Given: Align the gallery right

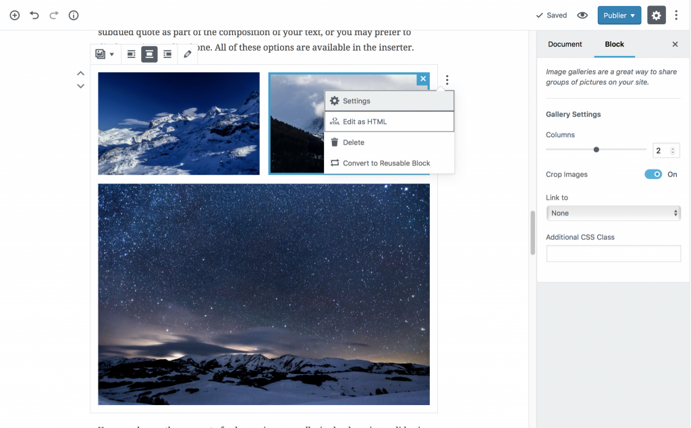Looking at the screenshot, I should point(167,54).
